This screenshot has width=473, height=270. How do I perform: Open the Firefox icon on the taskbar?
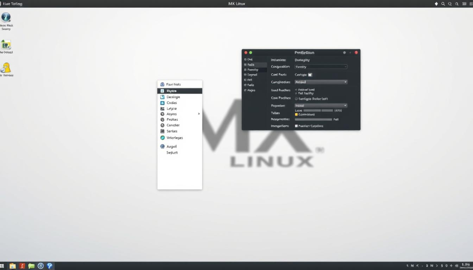click(22, 265)
